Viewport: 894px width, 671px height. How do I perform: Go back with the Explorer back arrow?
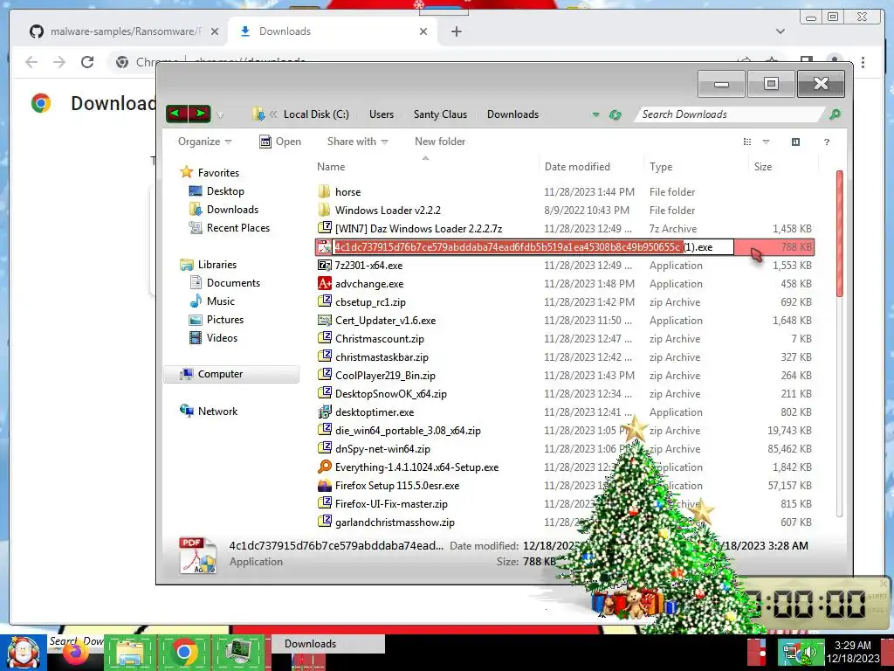176,114
